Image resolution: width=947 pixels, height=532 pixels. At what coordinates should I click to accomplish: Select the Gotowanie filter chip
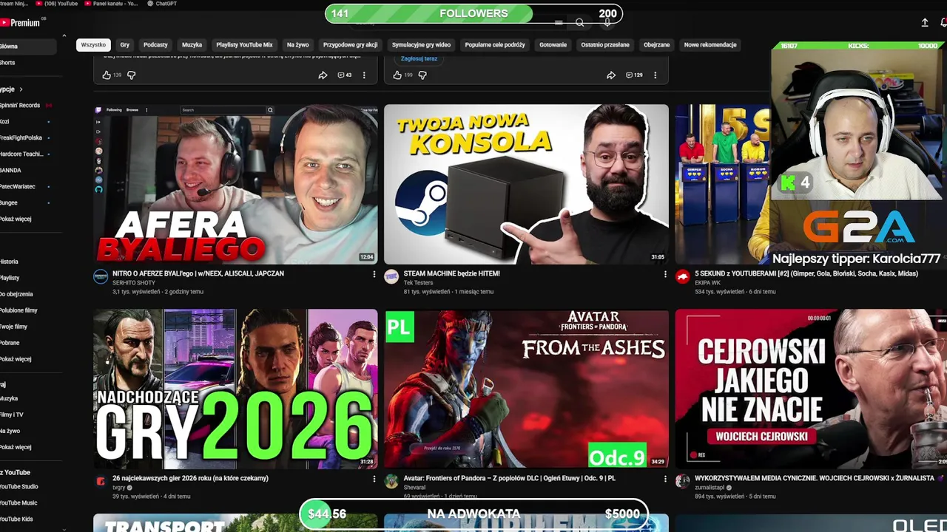(553, 45)
